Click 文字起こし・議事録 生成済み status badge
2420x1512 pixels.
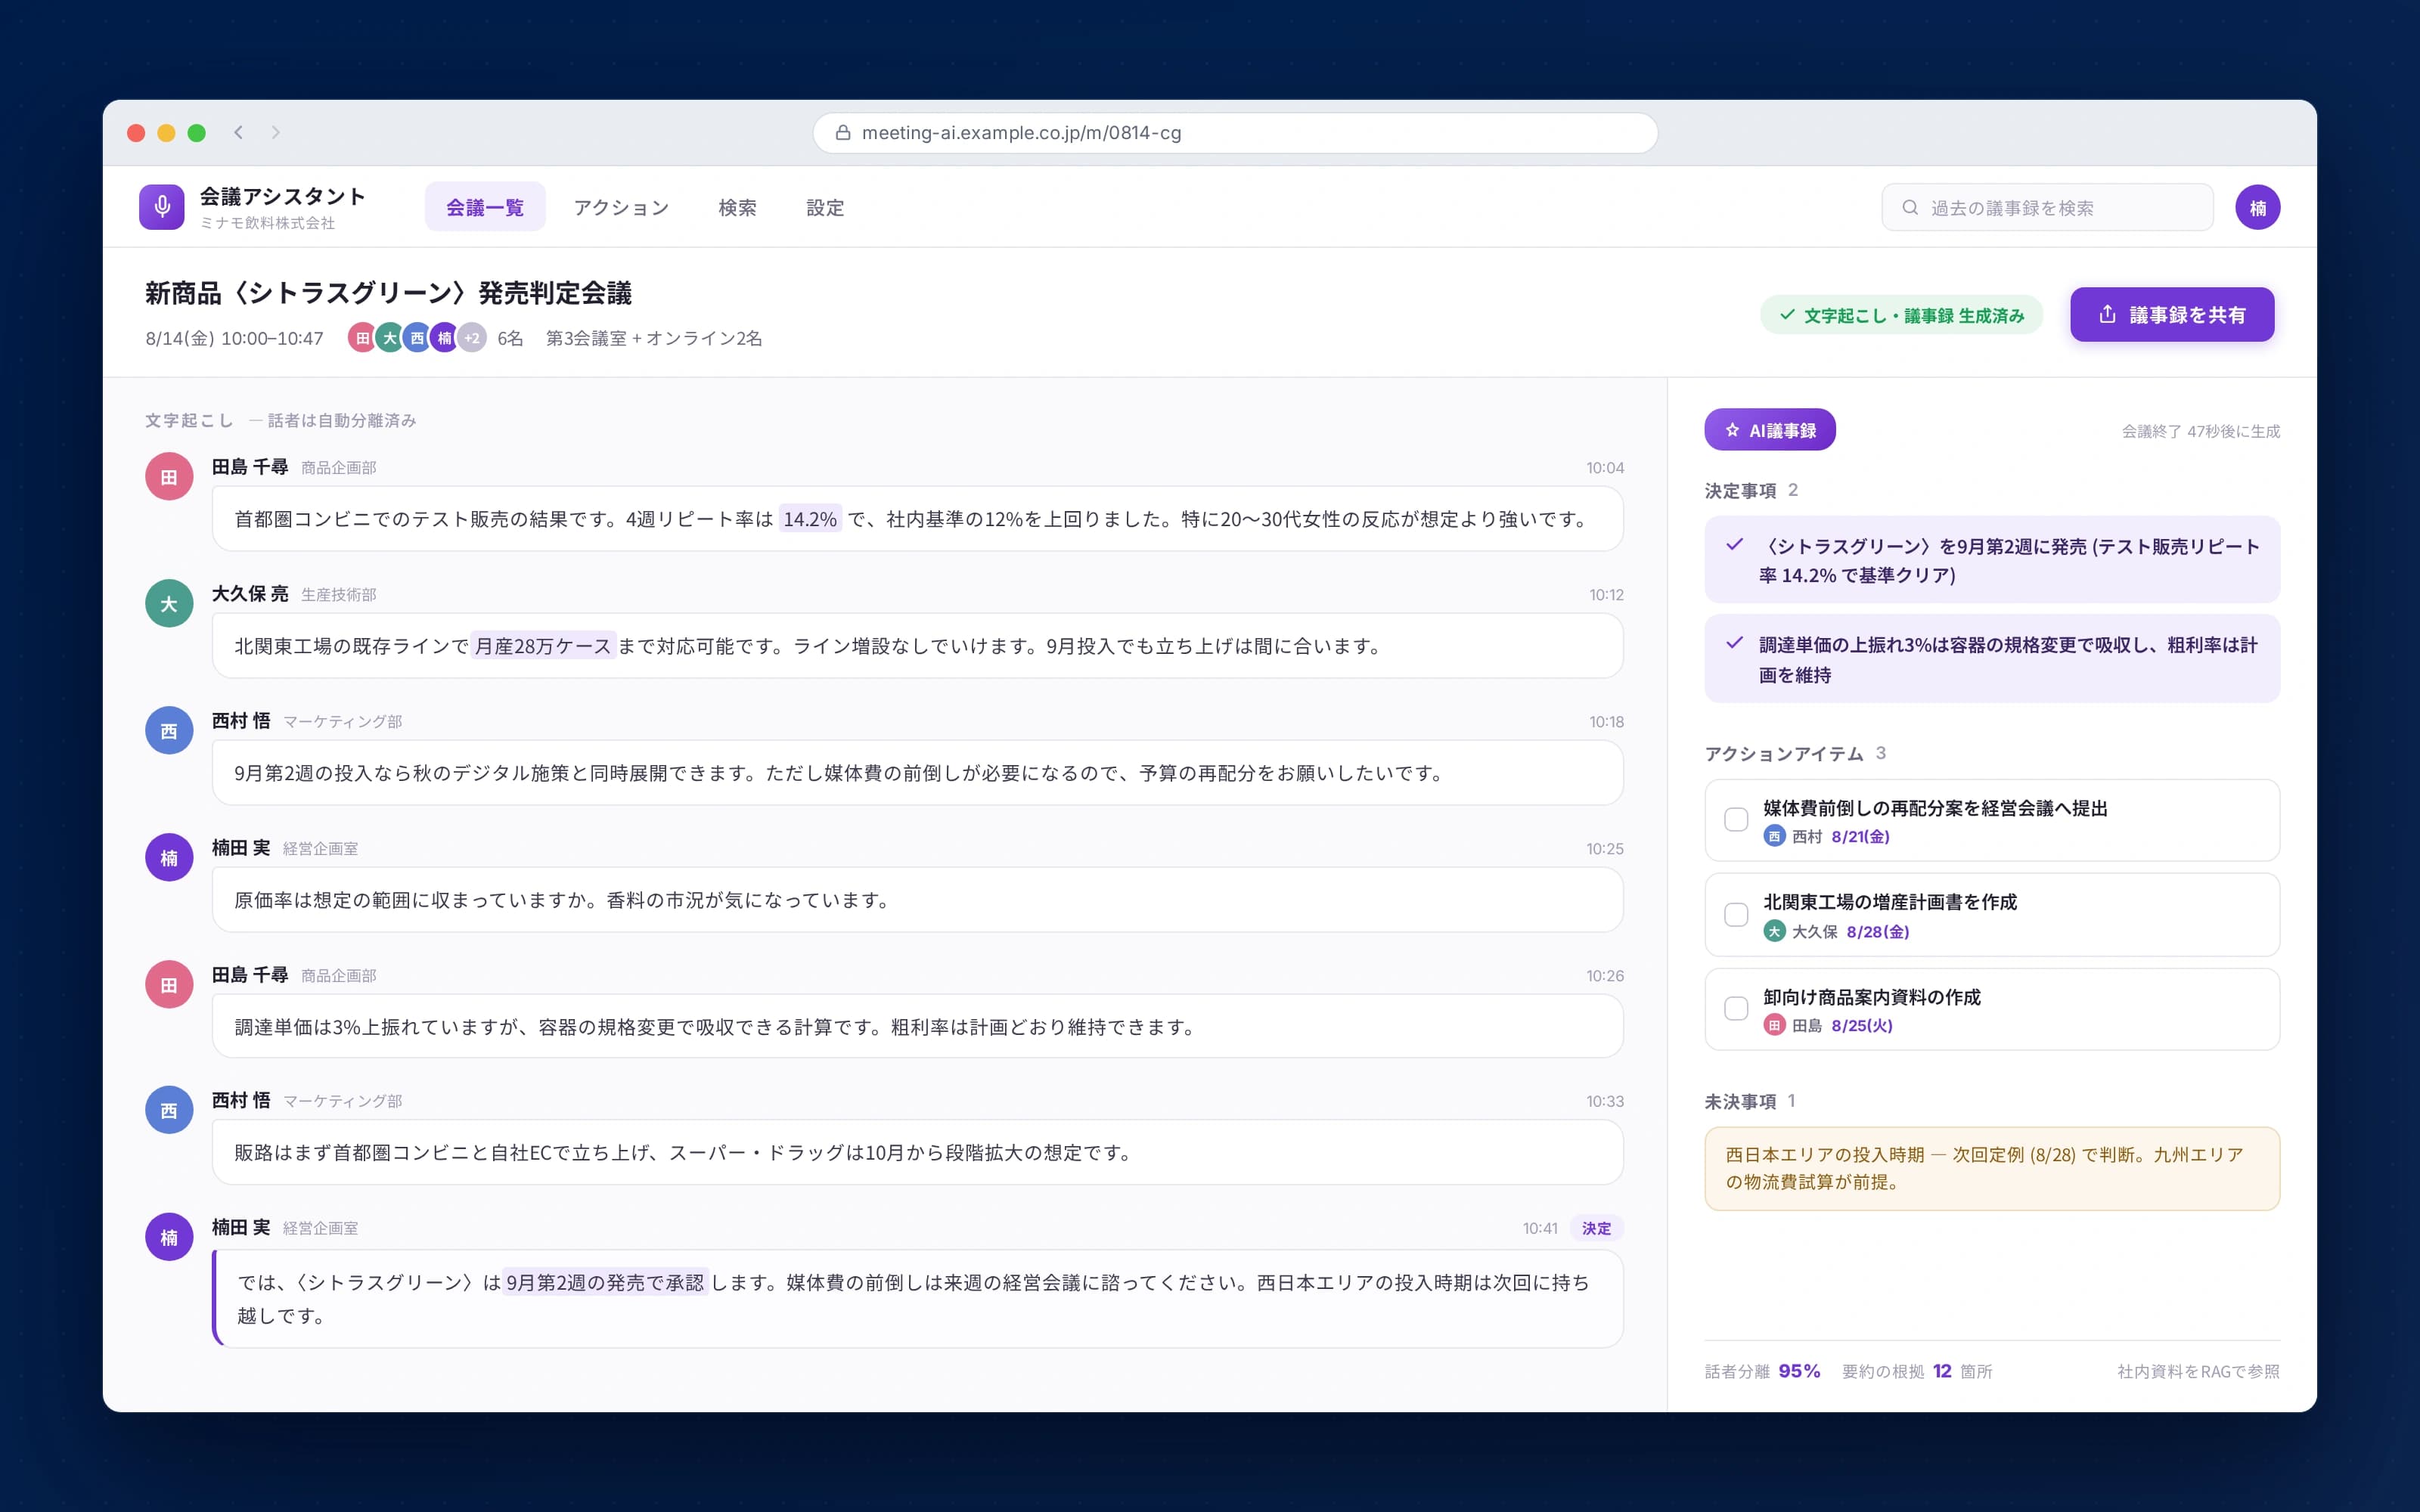[x=1901, y=315]
